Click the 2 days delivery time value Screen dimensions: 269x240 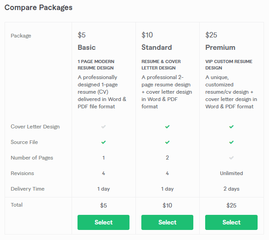pyautogui.click(x=231, y=189)
